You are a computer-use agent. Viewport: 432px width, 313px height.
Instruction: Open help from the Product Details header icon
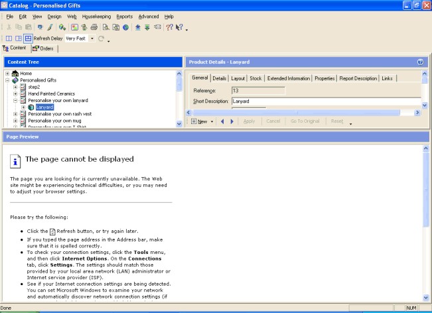(x=419, y=62)
